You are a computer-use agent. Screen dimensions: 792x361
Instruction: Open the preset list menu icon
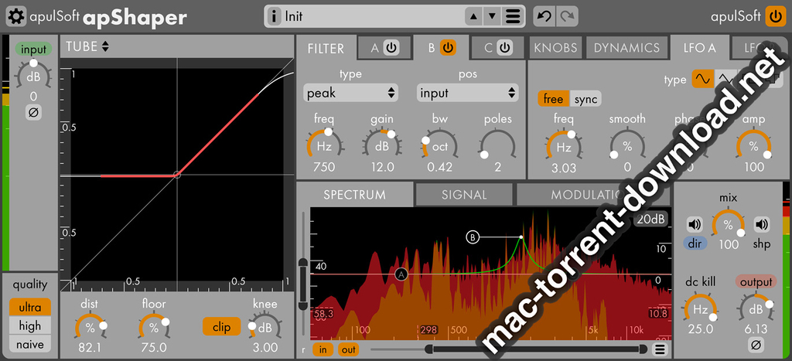point(513,17)
